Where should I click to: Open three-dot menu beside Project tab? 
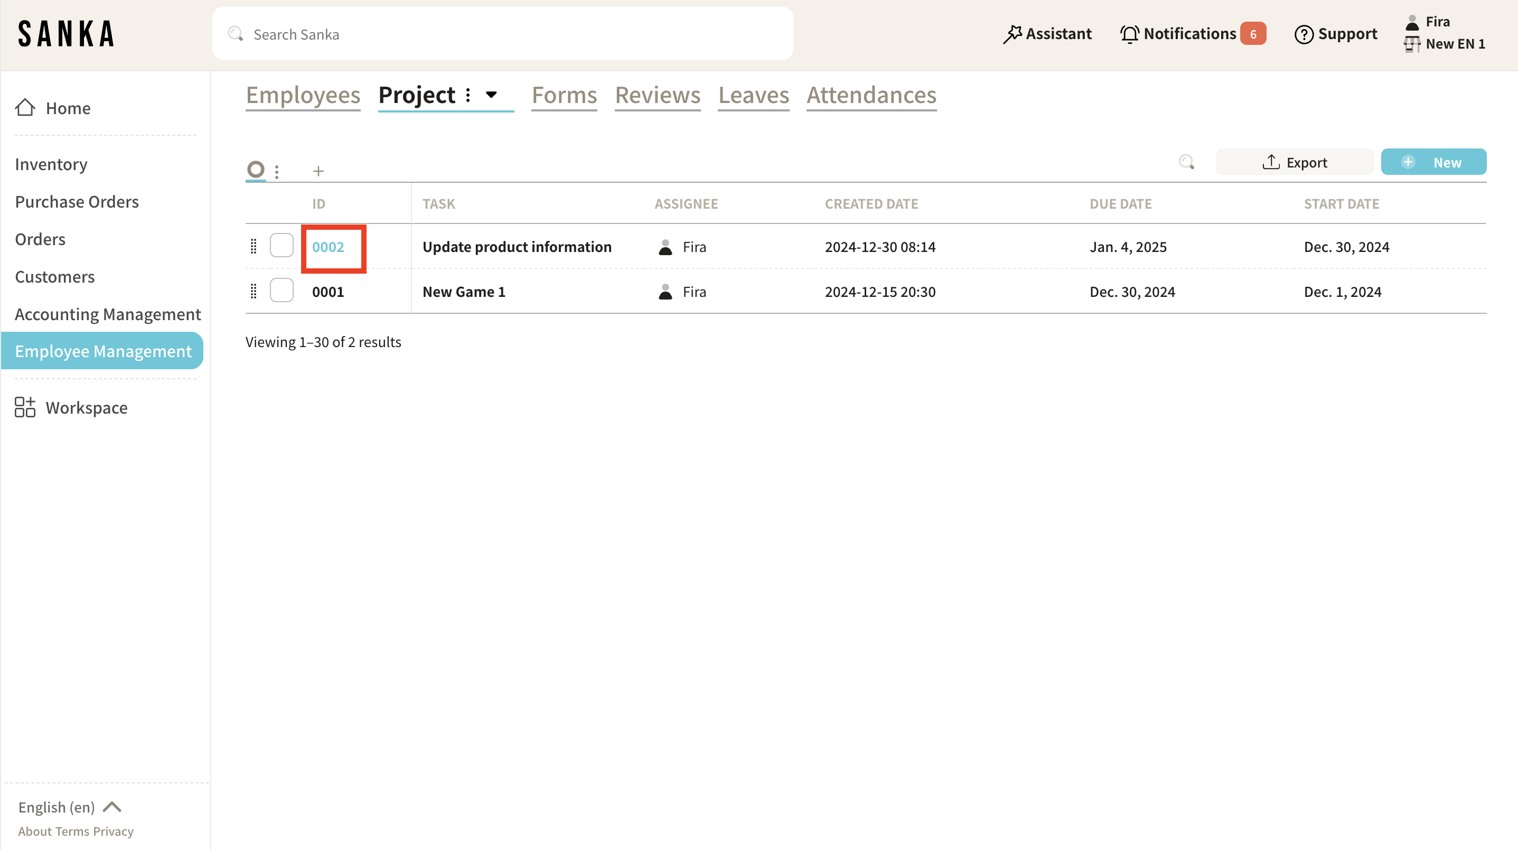468,95
